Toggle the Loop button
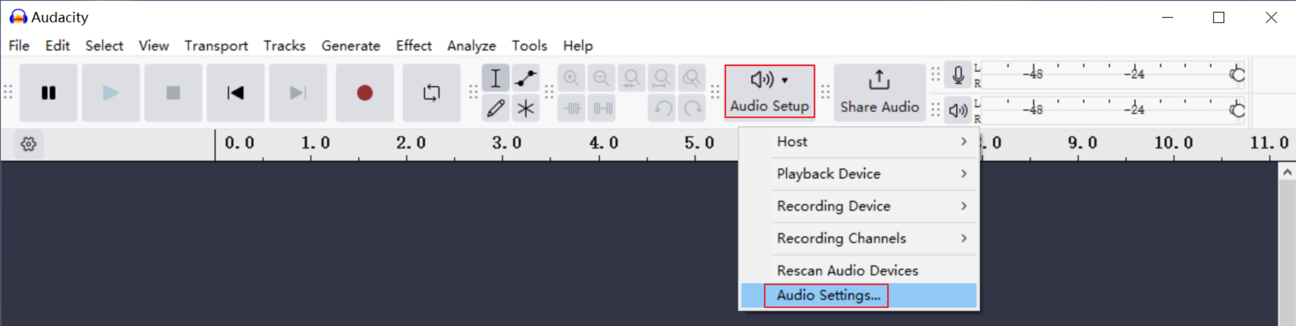This screenshot has width=1296, height=326. click(431, 93)
